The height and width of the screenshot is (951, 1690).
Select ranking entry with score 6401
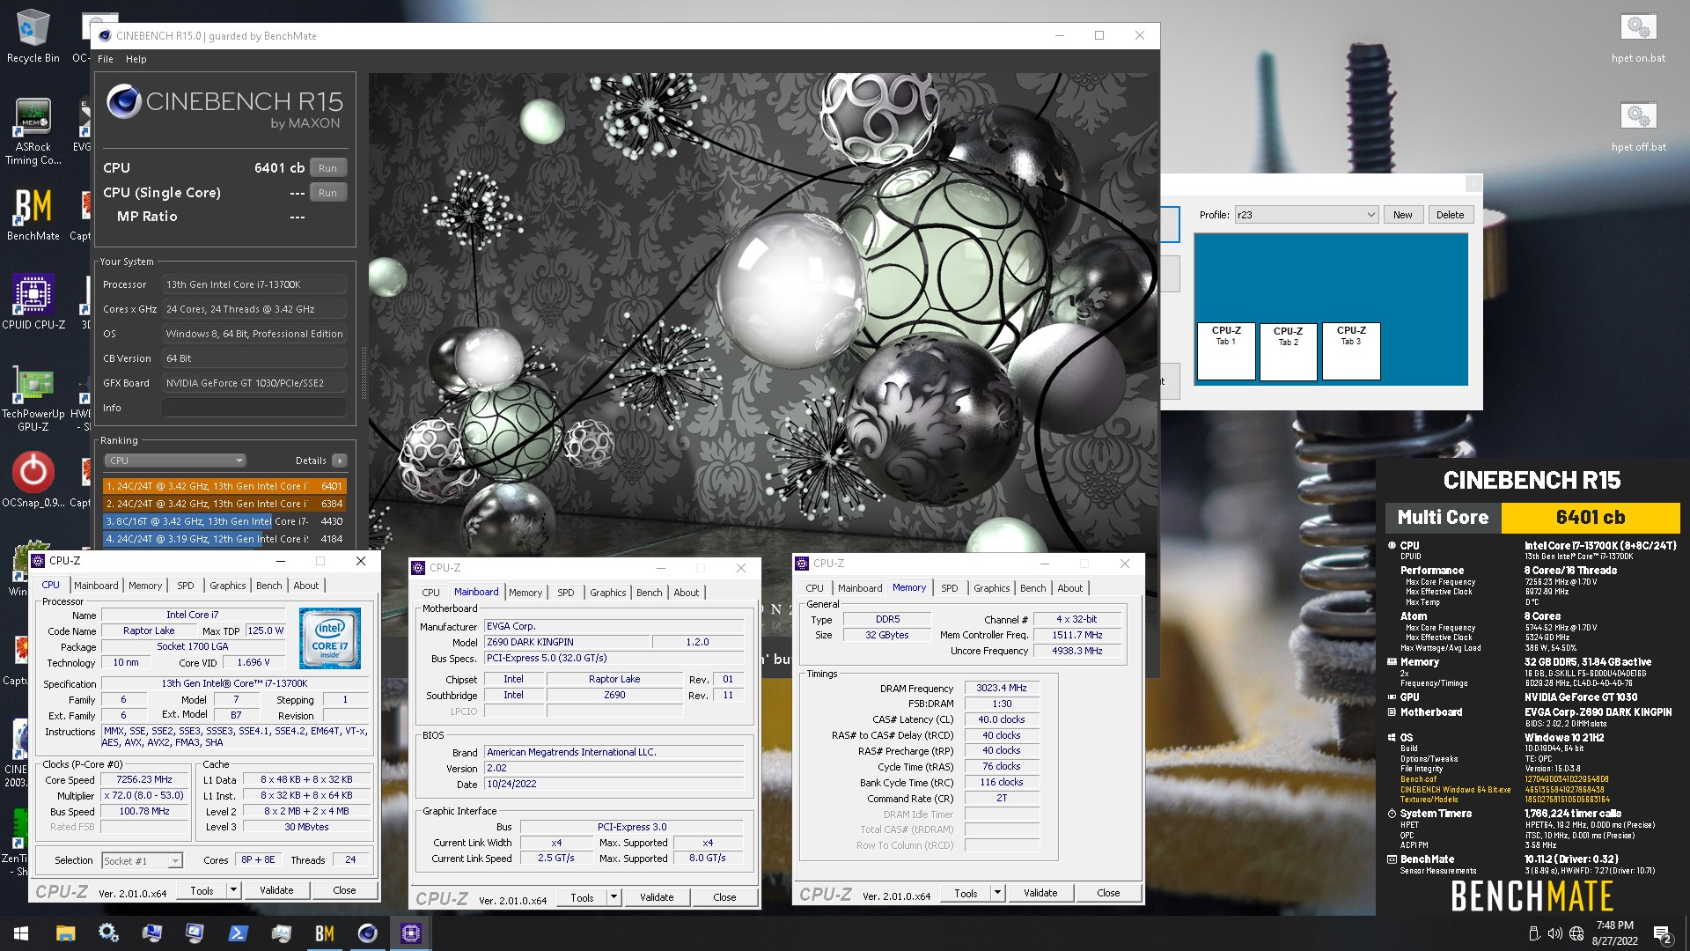224,486
